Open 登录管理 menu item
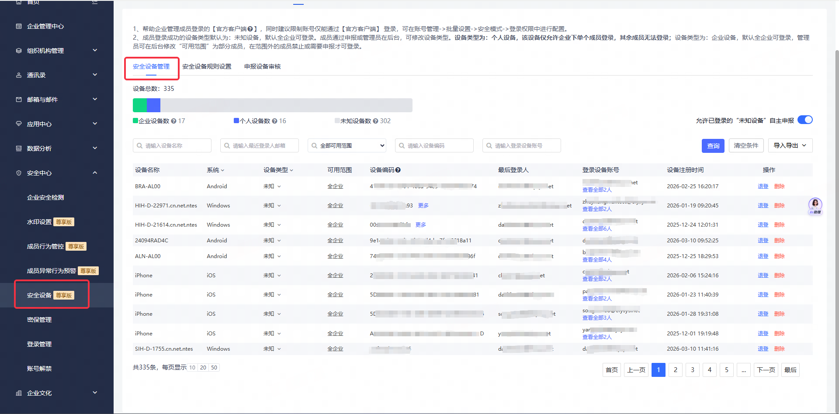 pyautogui.click(x=39, y=344)
